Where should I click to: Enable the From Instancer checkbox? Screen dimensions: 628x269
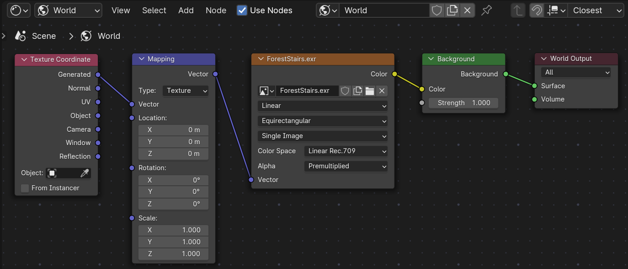click(x=25, y=188)
